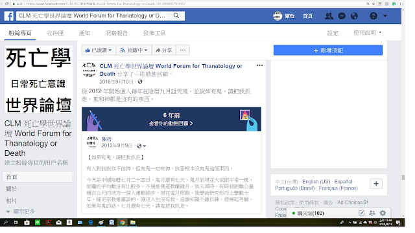This screenshot has width=415, height=233.
Task: Click 陳哲 avatar in shared post
Action: (x=92, y=142)
